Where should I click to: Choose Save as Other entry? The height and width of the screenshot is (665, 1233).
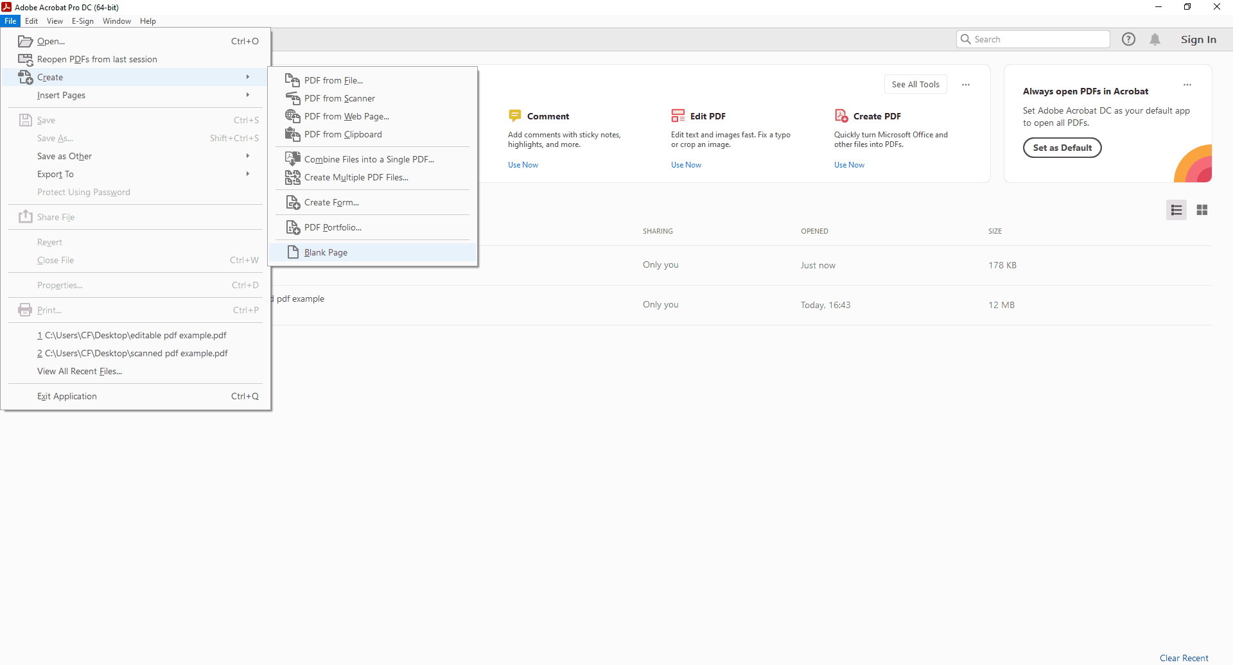pos(136,156)
